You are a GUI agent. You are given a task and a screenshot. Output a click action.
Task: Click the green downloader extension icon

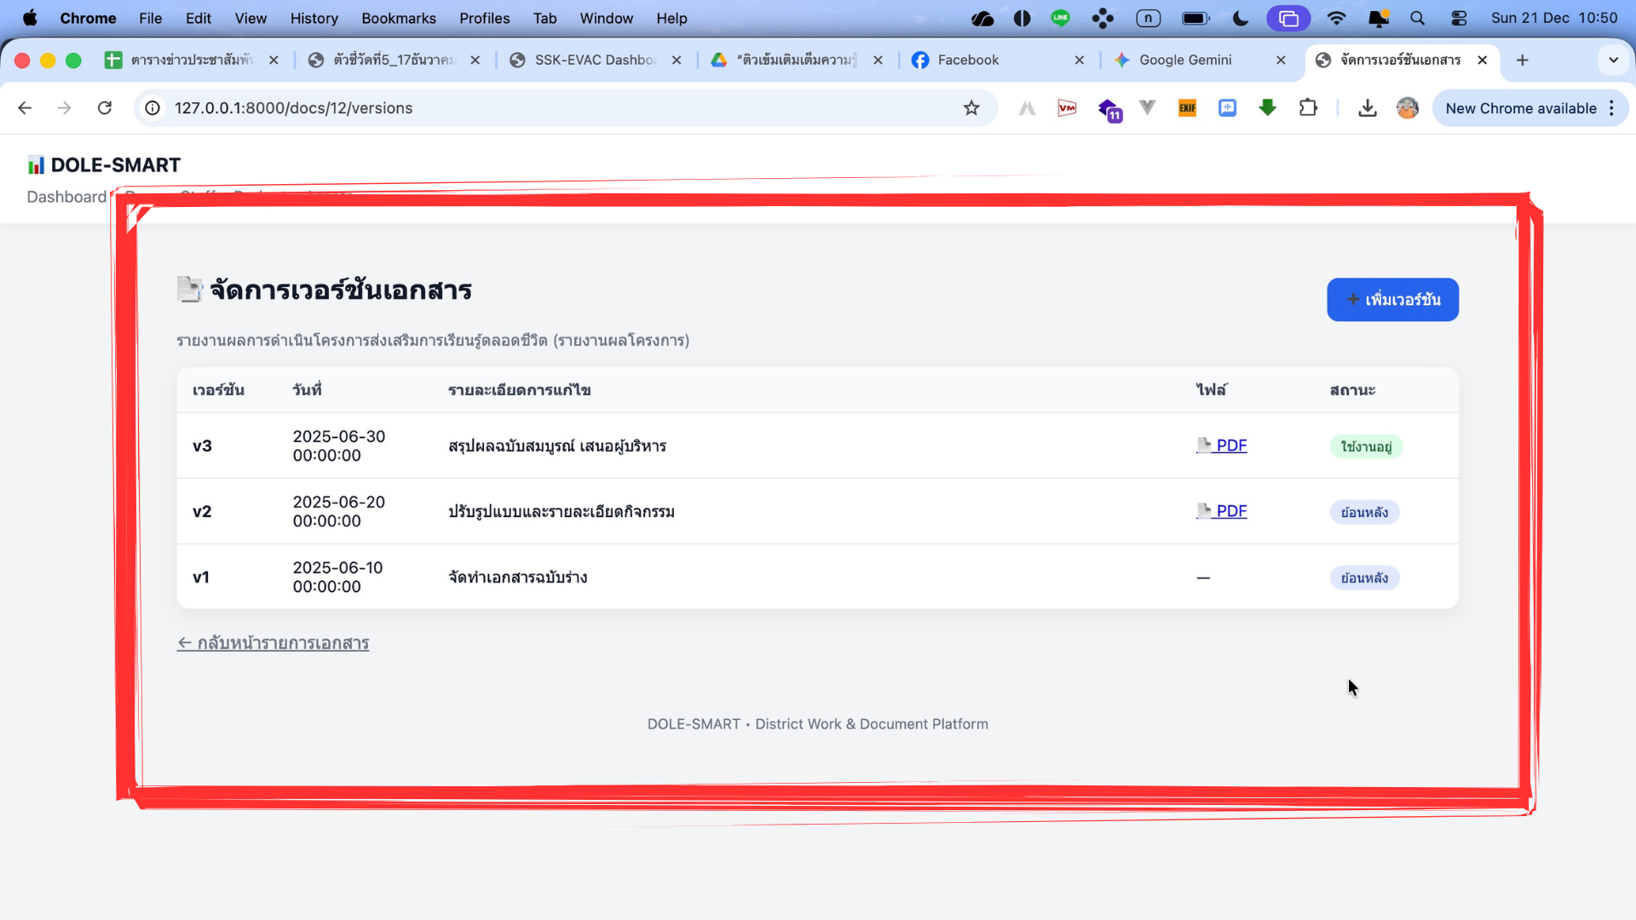pyautogui.click(x=1267, y=107)
